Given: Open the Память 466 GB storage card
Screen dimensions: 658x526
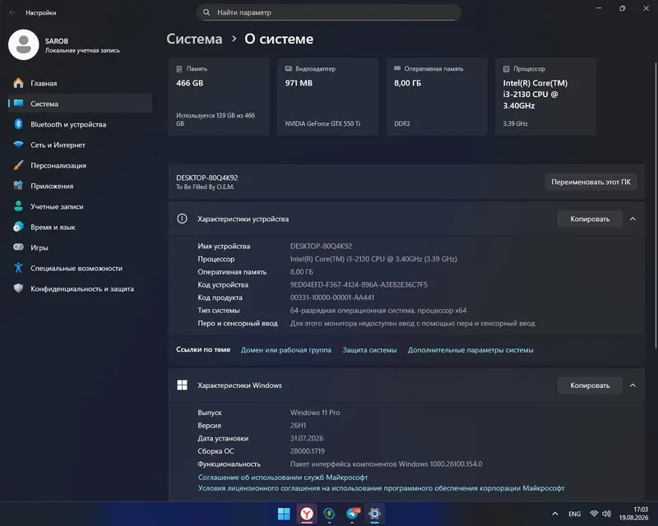Looking at the screenshot, I should coord(219,96).
